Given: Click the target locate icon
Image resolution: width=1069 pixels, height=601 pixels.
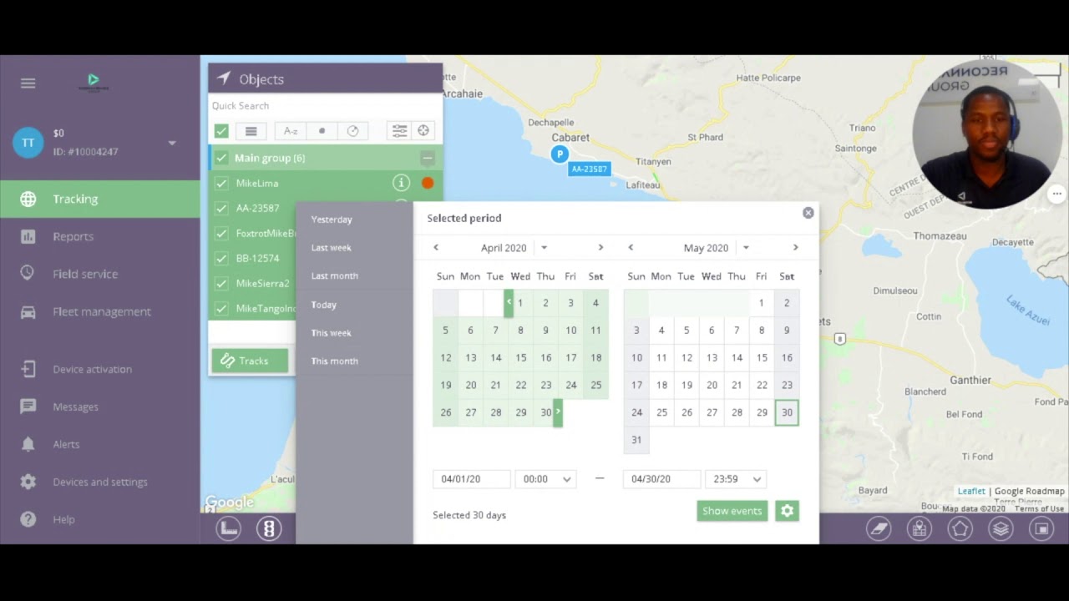Looking at the screenshot, I should (x=423, y=130).
